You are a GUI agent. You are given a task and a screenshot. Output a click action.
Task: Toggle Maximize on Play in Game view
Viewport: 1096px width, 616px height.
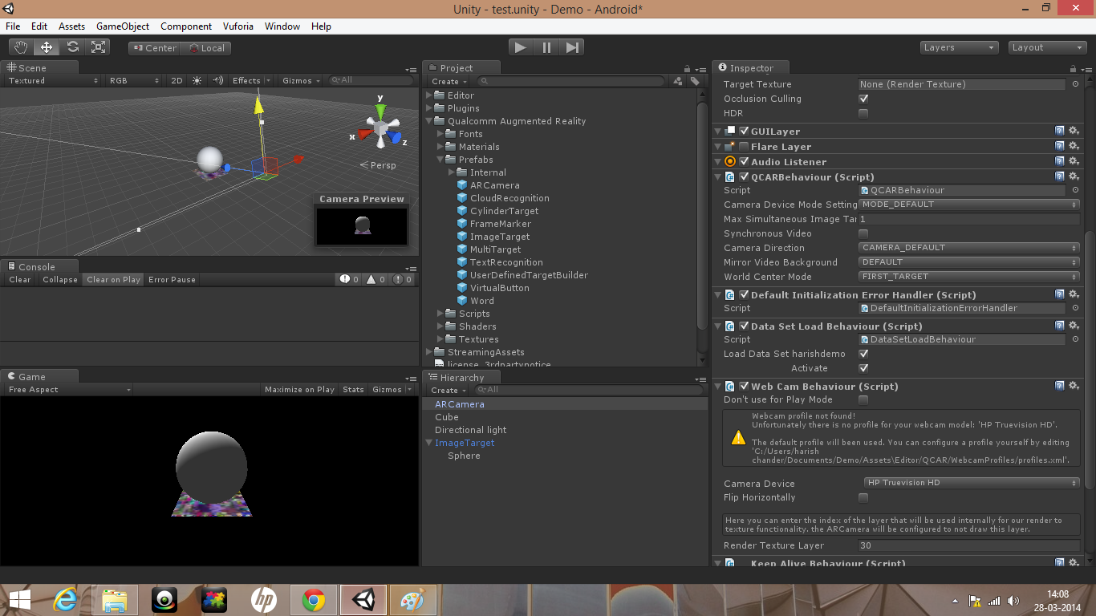[299, 390]
